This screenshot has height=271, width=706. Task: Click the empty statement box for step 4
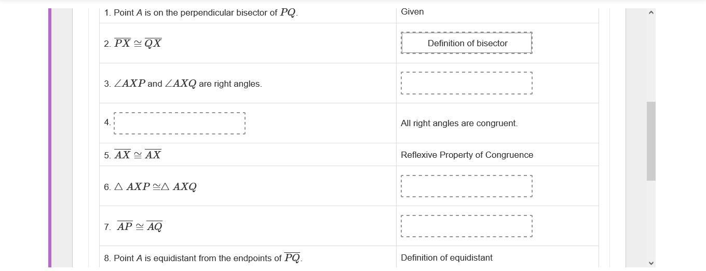[x=180, y=123]
